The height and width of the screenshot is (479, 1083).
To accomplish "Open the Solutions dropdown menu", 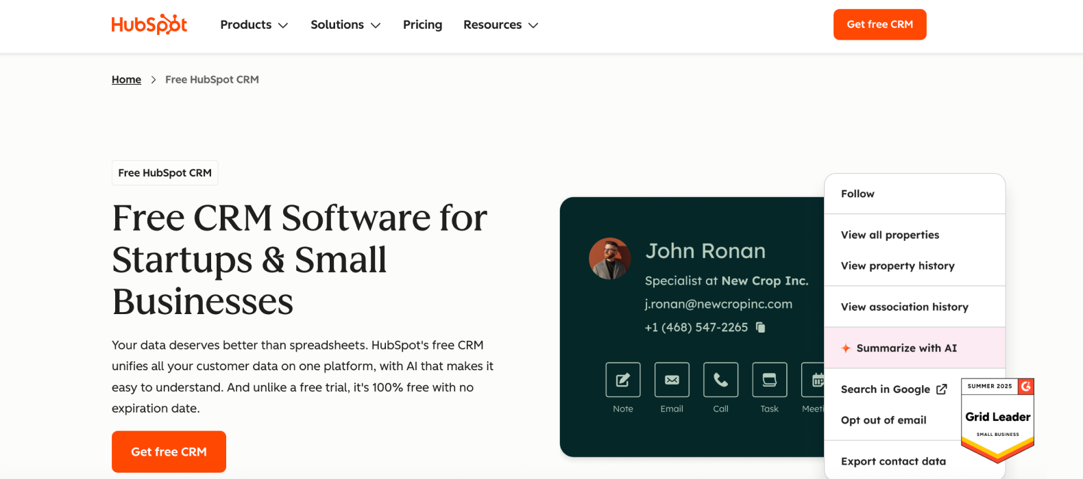I will click(345, 25).
